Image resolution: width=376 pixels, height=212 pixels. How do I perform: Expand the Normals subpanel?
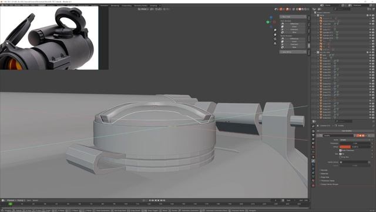pyautogui.click(x=324, y=170)
